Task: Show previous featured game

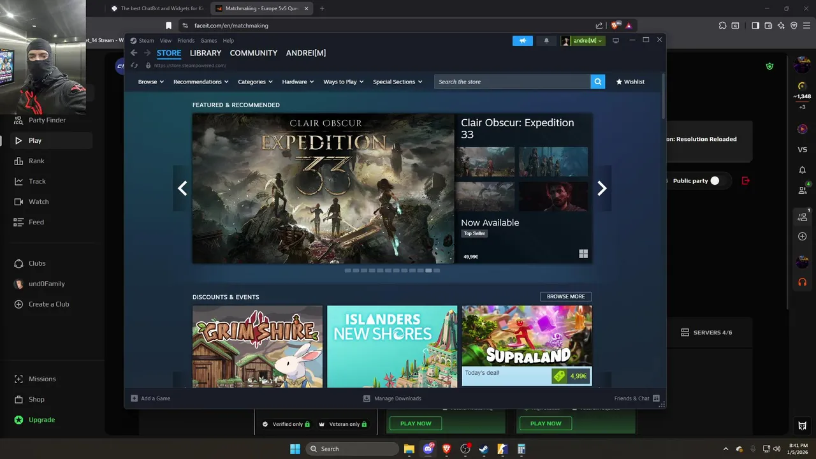Action: pyautogui.click(x=182, y=188)
